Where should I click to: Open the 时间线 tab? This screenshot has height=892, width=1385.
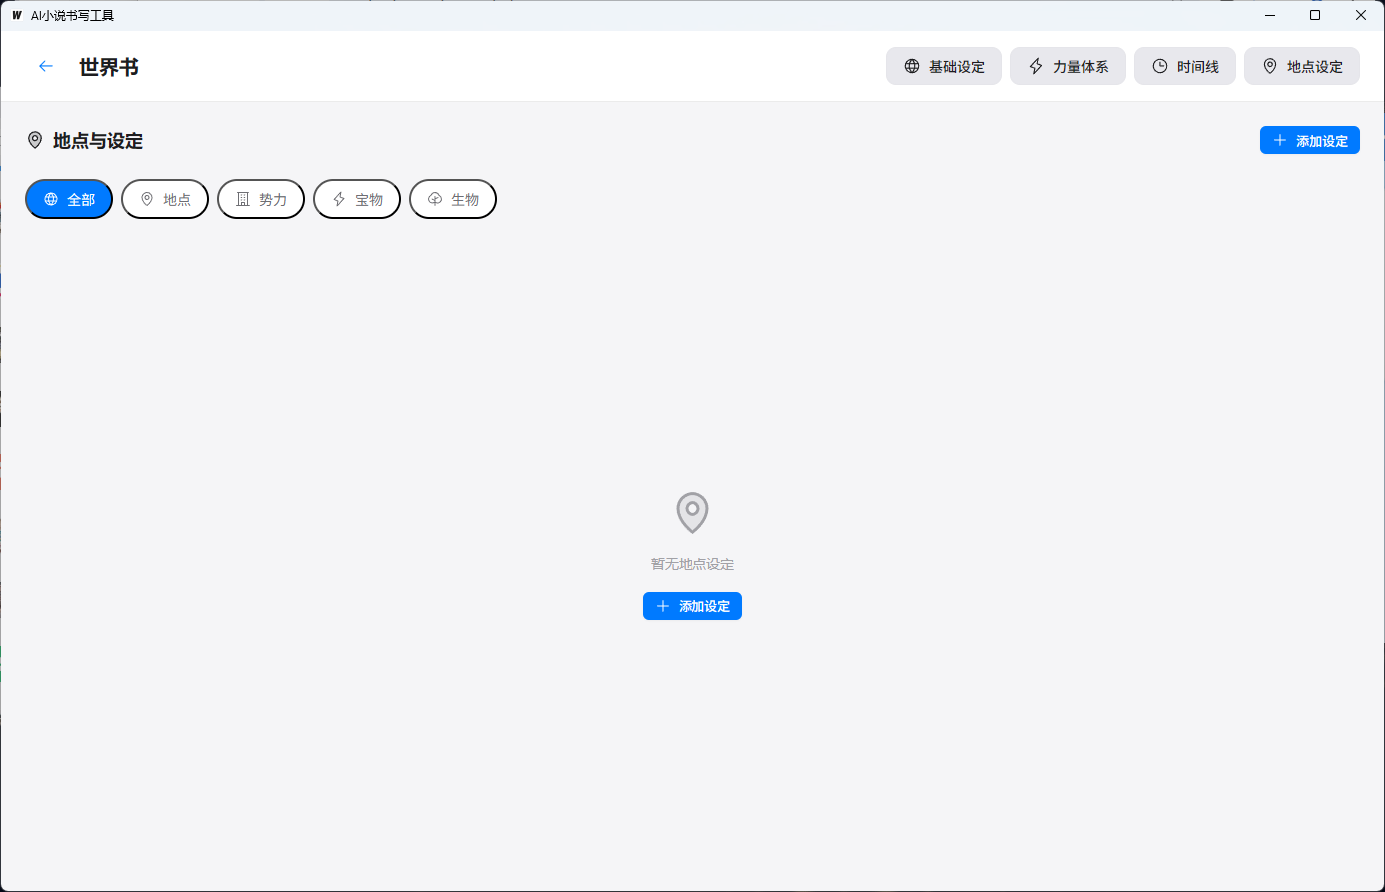pos(1184,66)
